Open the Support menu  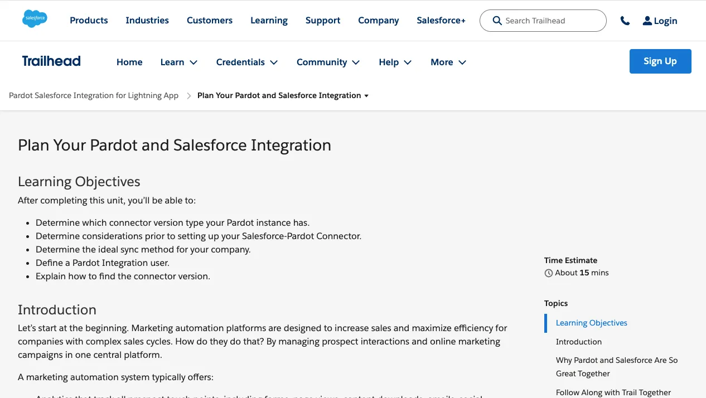coord(323,21)
